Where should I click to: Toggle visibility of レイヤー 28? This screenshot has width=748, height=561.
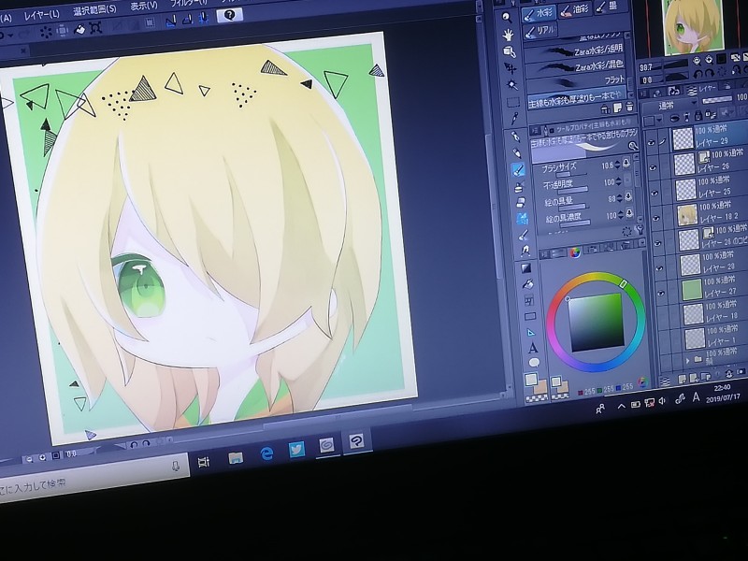point(660,268)
